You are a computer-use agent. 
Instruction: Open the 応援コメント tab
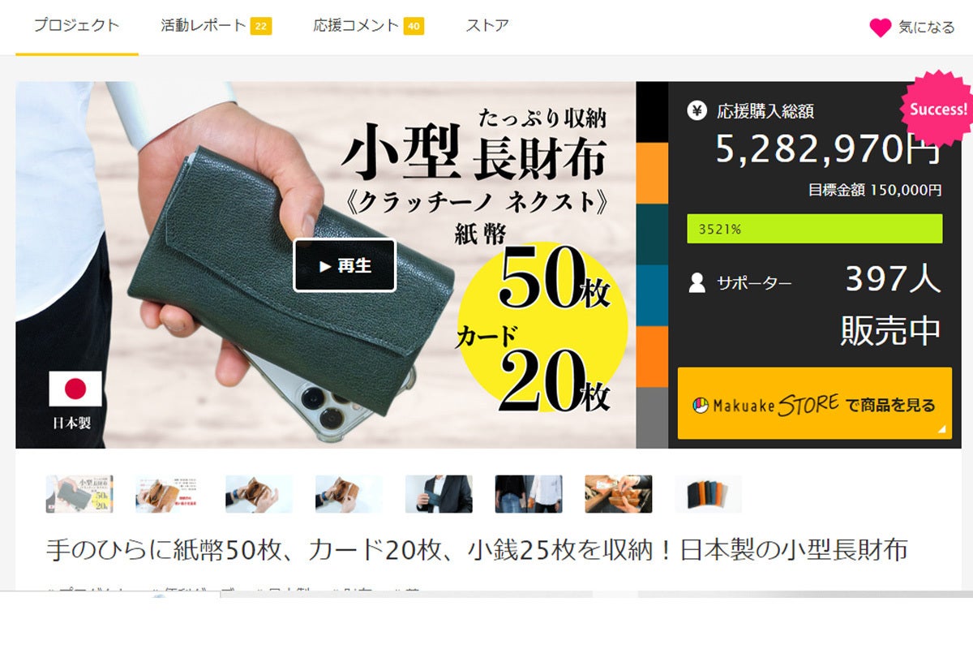click(x=356, y=26)
